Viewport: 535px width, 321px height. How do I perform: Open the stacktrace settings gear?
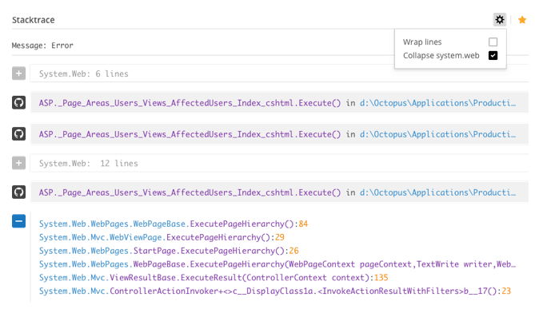point(500,20)
